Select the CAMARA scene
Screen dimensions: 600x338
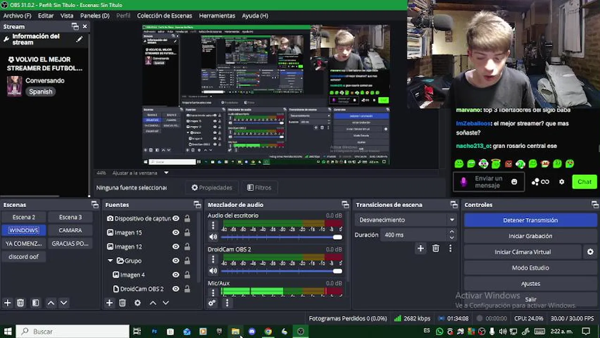[70, 230]
